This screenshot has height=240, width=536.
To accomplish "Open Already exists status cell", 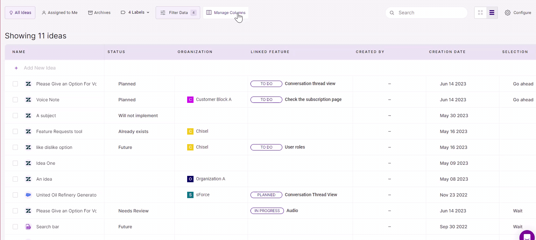I will (x=133, y=131).
